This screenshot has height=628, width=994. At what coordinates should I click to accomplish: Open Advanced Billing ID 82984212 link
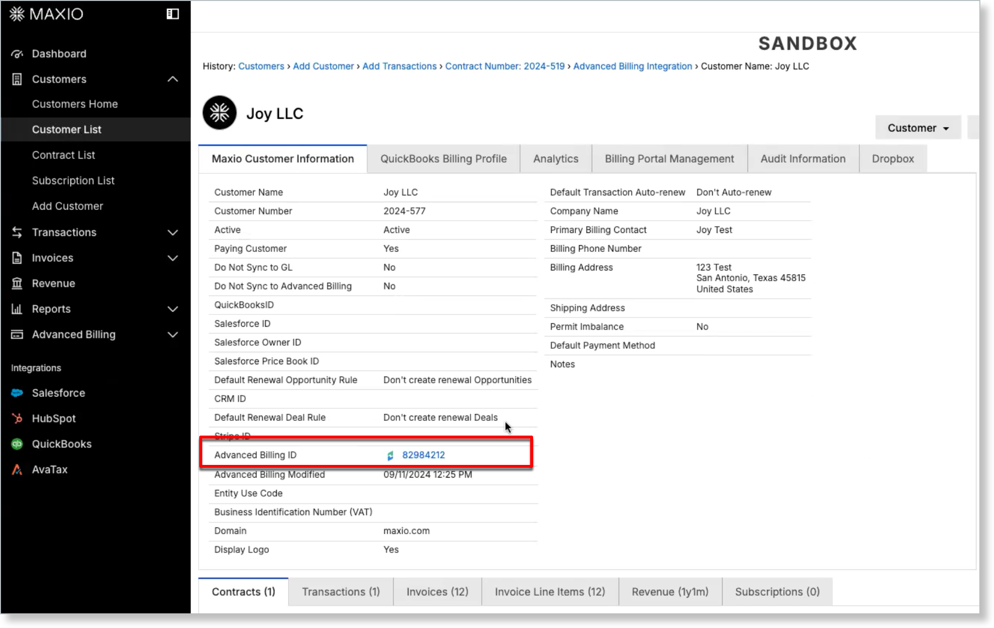(x=423, y=455)
